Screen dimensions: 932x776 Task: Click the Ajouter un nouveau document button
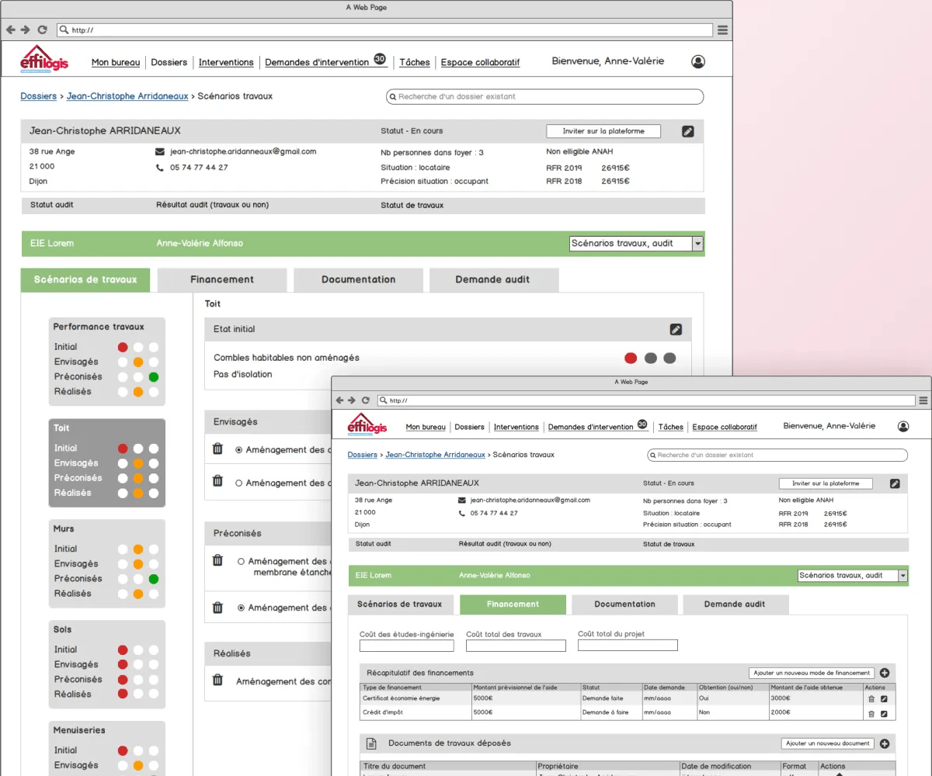point(828,743)
